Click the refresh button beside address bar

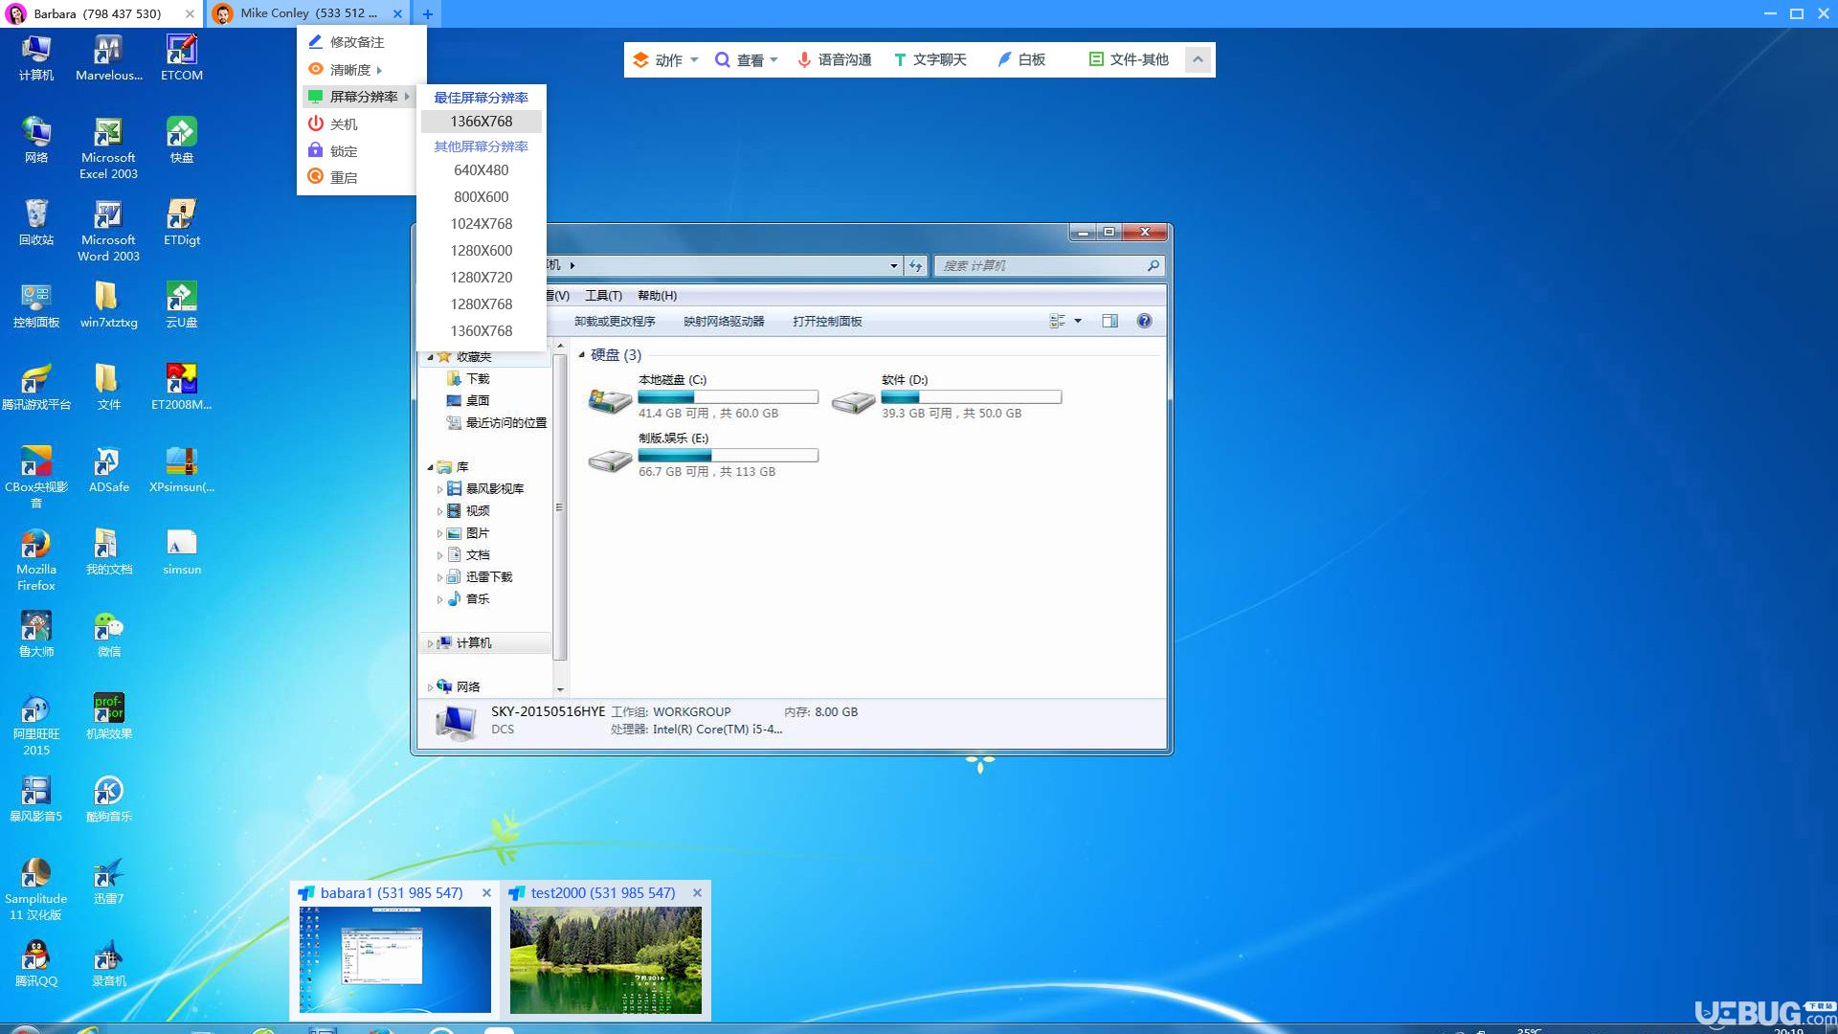tap(916, 265)
